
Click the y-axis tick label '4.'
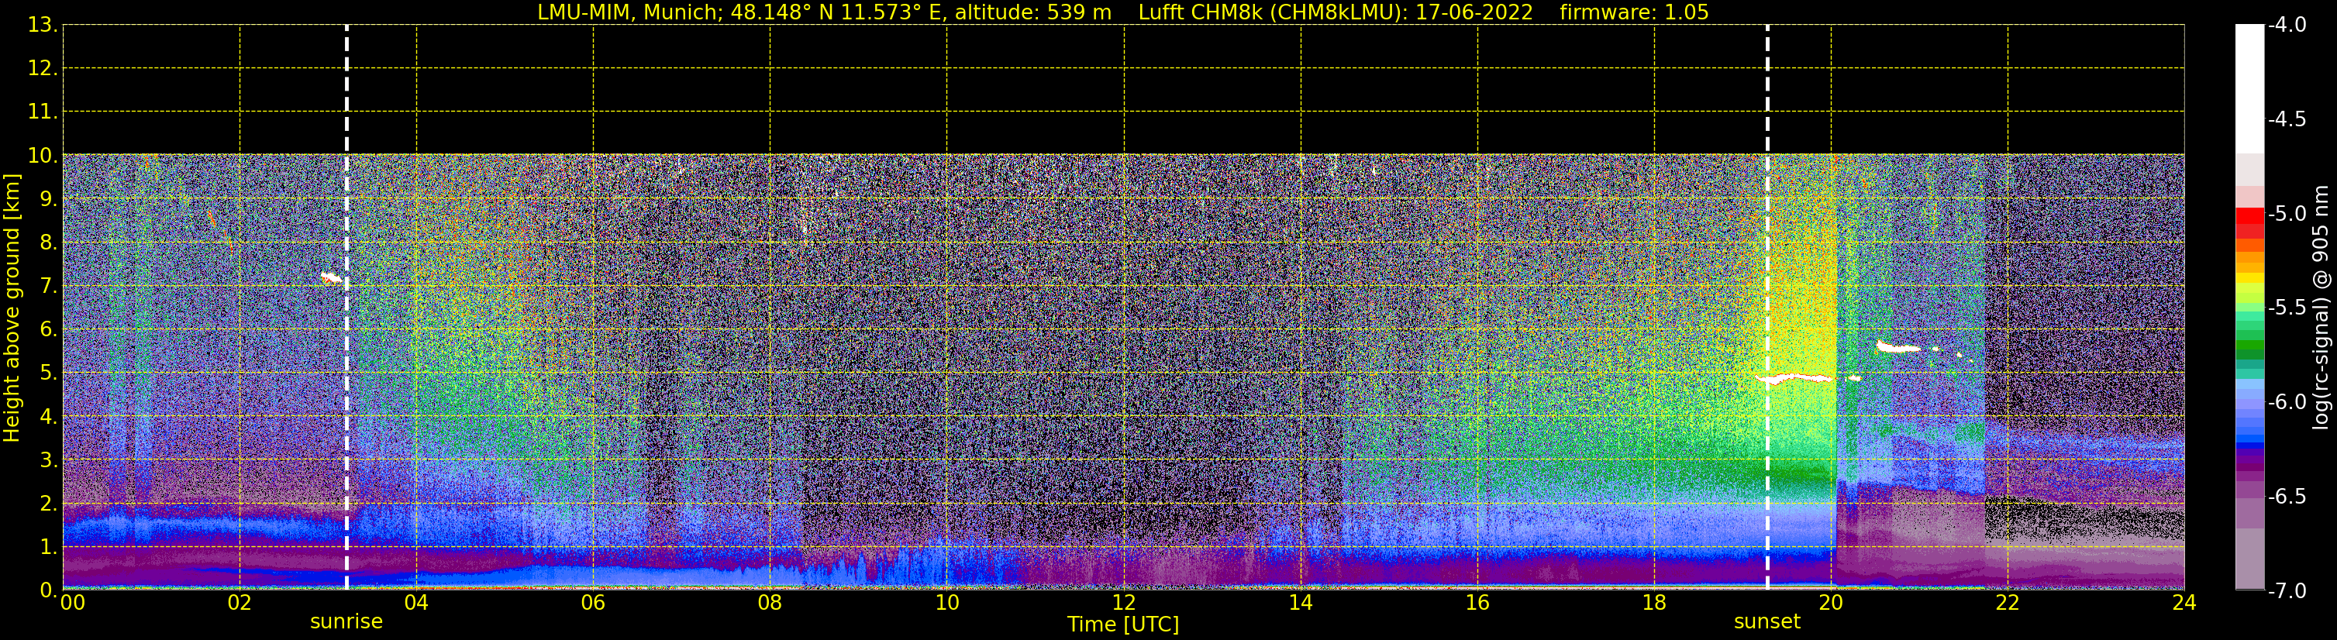click(x=48, y=416)
